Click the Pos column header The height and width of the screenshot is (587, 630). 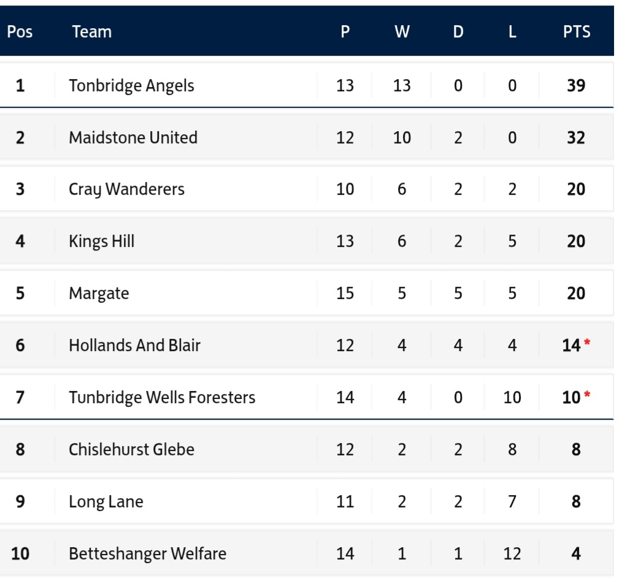[x=20, y=32]
